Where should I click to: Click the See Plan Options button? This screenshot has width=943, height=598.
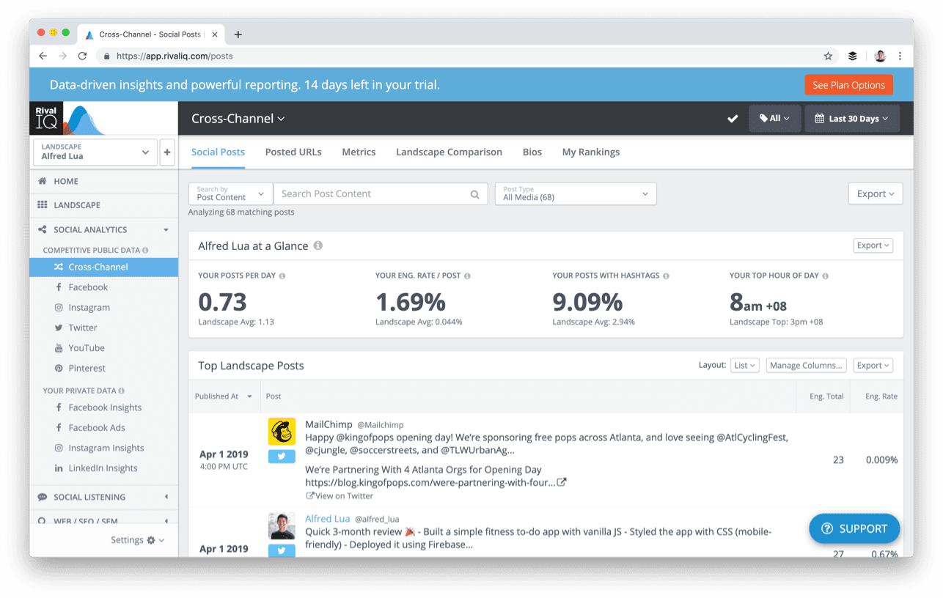point(848,85)
